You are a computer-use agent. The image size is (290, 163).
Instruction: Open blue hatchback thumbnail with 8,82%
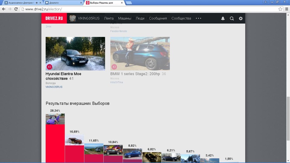click(132, 154)
